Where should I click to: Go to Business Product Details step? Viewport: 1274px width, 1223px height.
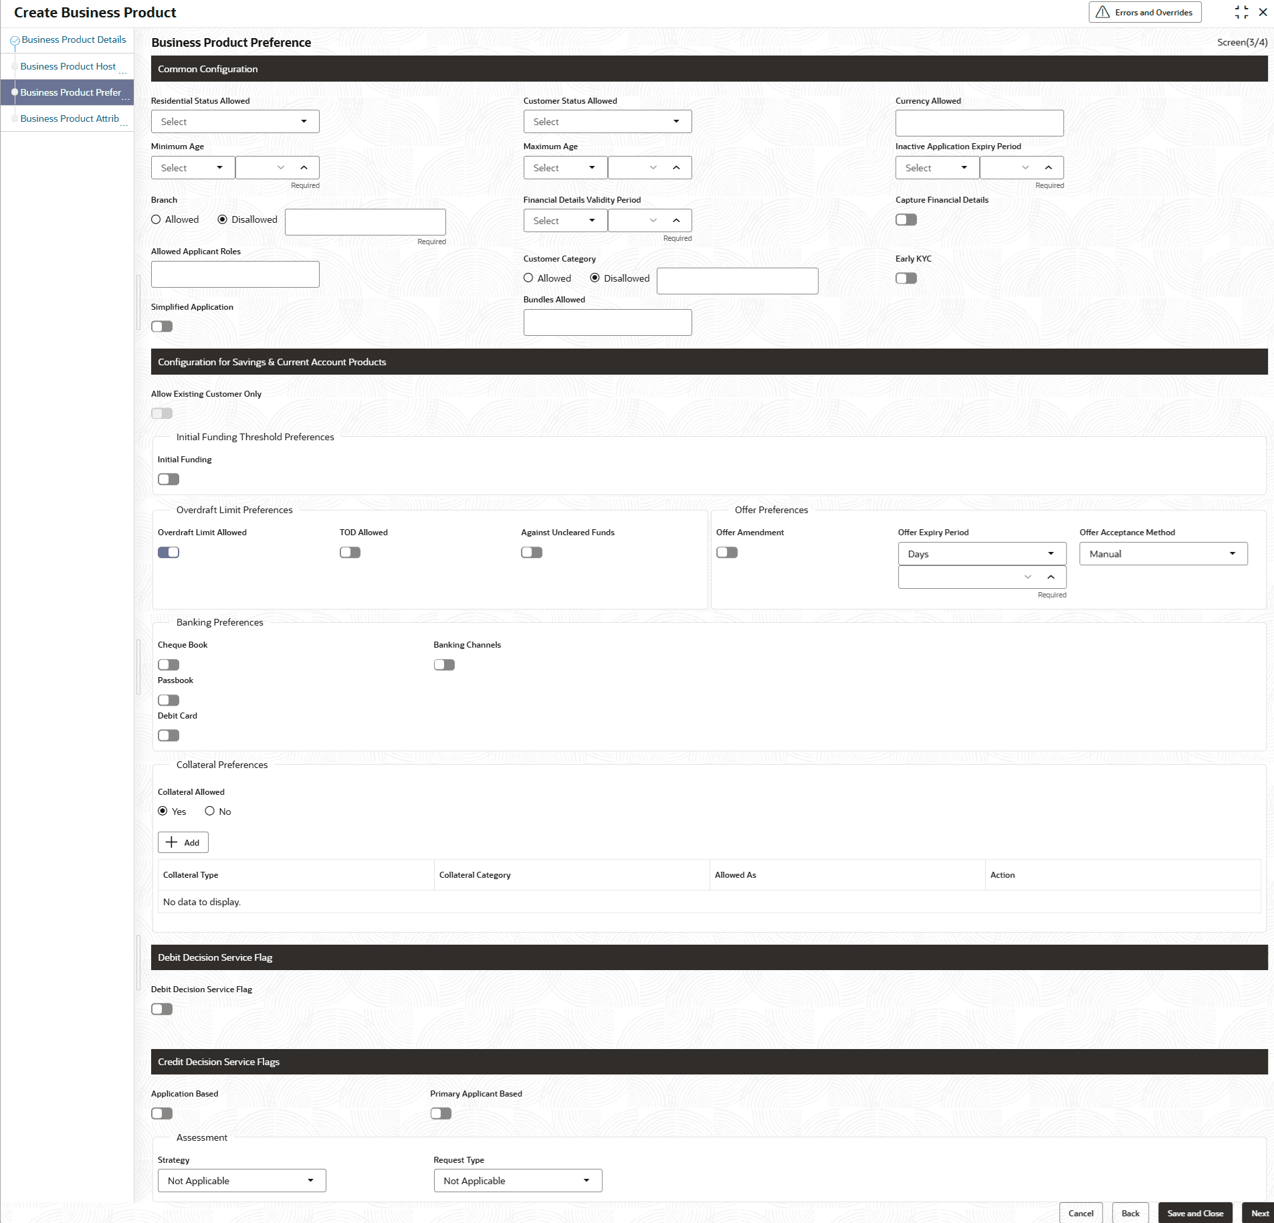pyautogui.click(x=74, y=40)
